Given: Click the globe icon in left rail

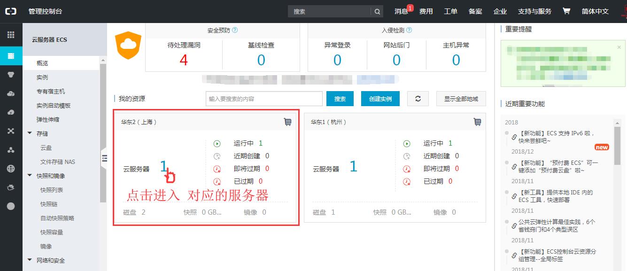Looking at the screenshot, I should [x=11, y=169].
